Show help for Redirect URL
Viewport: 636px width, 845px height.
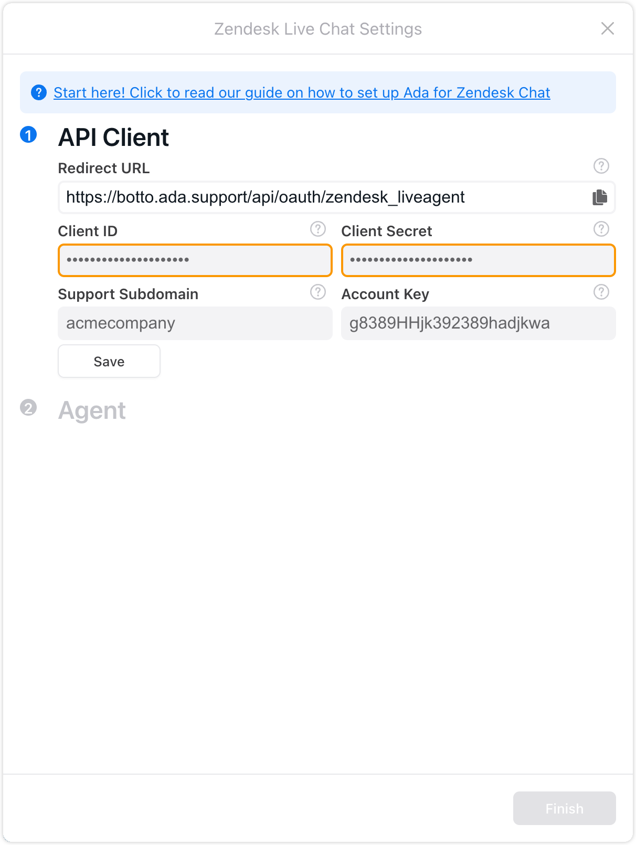tap(601, 166)
